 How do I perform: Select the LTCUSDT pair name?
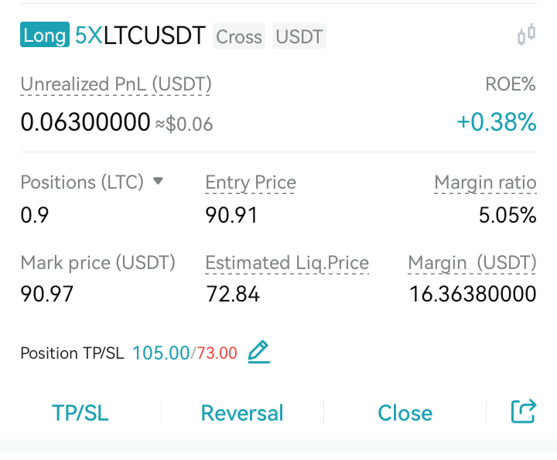point(155,35)
